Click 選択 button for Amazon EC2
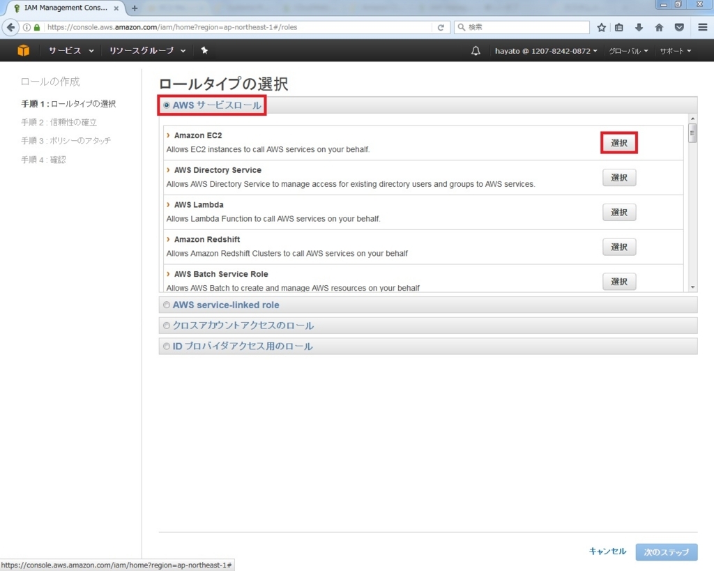This screenshot has height=571, width=714. pos(619,143)
